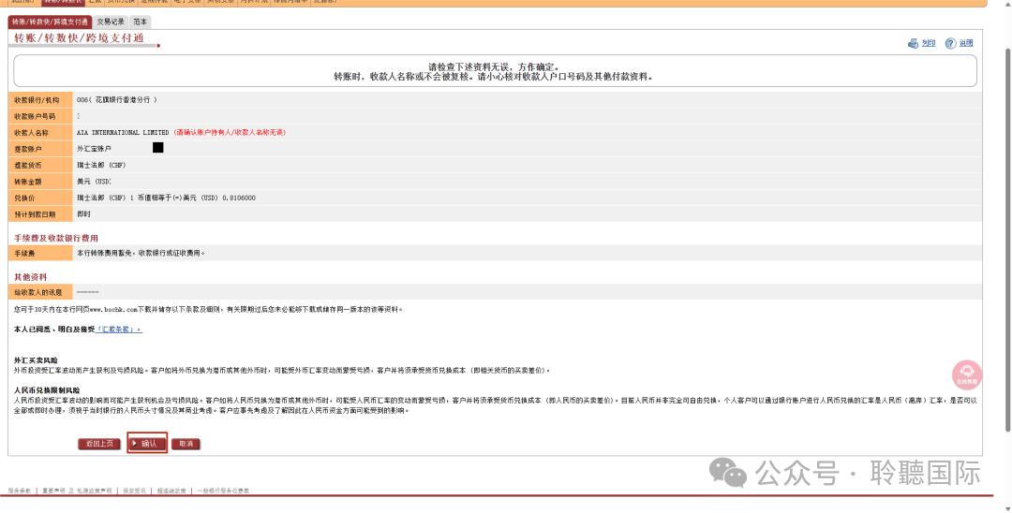Click the question mark help icon
The height and width of the screenshot is (513, 1012).
950,43
